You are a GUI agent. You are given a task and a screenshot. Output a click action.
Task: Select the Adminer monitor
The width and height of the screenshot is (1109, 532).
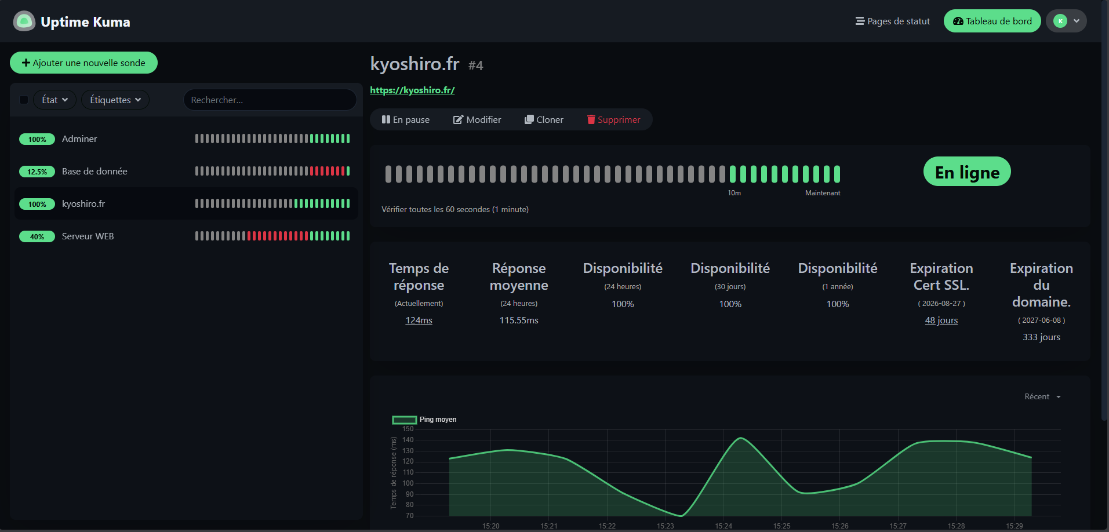pyautogui.click(x=186, y=139)
